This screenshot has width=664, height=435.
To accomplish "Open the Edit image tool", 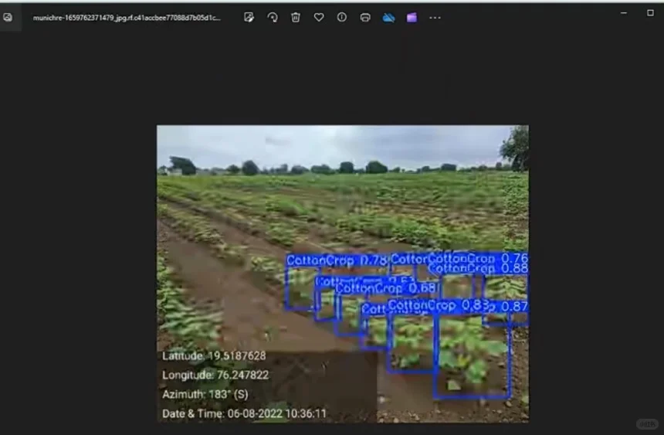I will click(x=249, y=17).
